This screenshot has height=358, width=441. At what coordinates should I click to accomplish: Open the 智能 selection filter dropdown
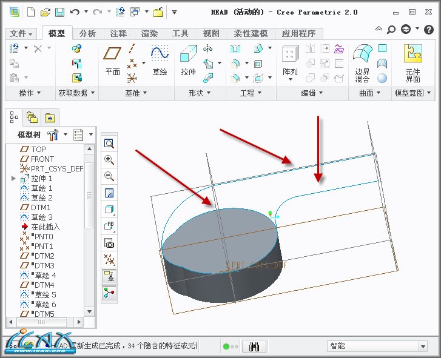[x=423, y=346]
